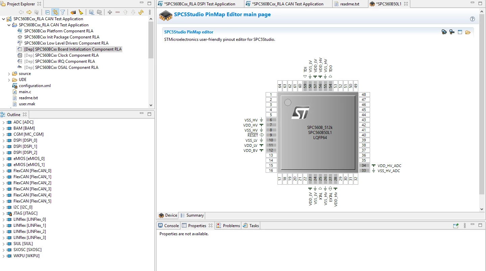Open the folder icon in PinMap editor

click(468, 32)
